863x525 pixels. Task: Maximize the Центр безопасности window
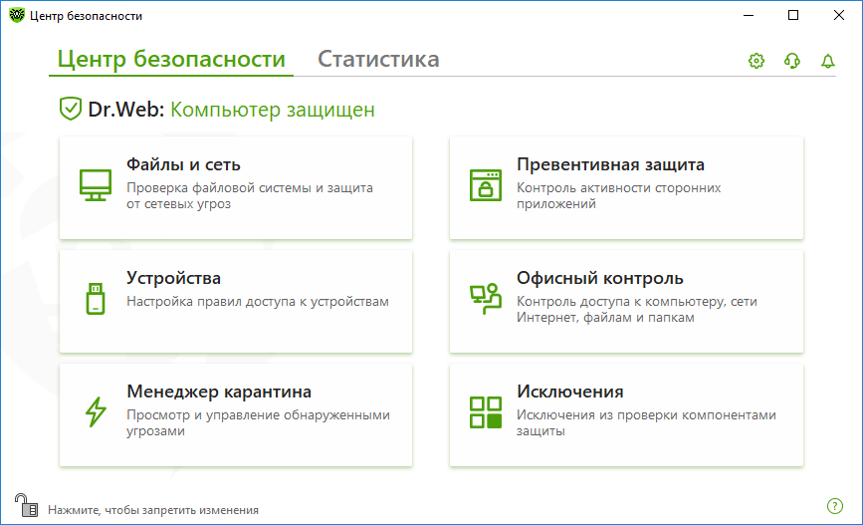[793, 15]
